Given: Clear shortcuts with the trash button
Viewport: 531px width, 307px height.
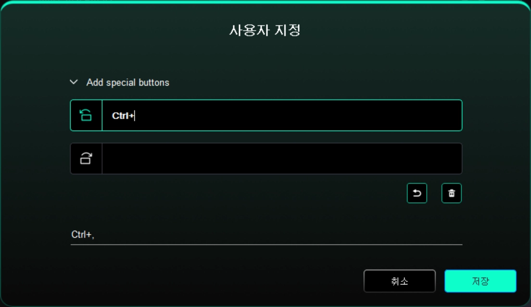Looking at the screenshot, I should click(452, 193).
